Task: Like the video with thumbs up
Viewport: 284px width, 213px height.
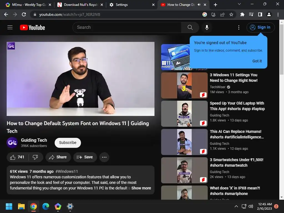Action: [17, 157]
